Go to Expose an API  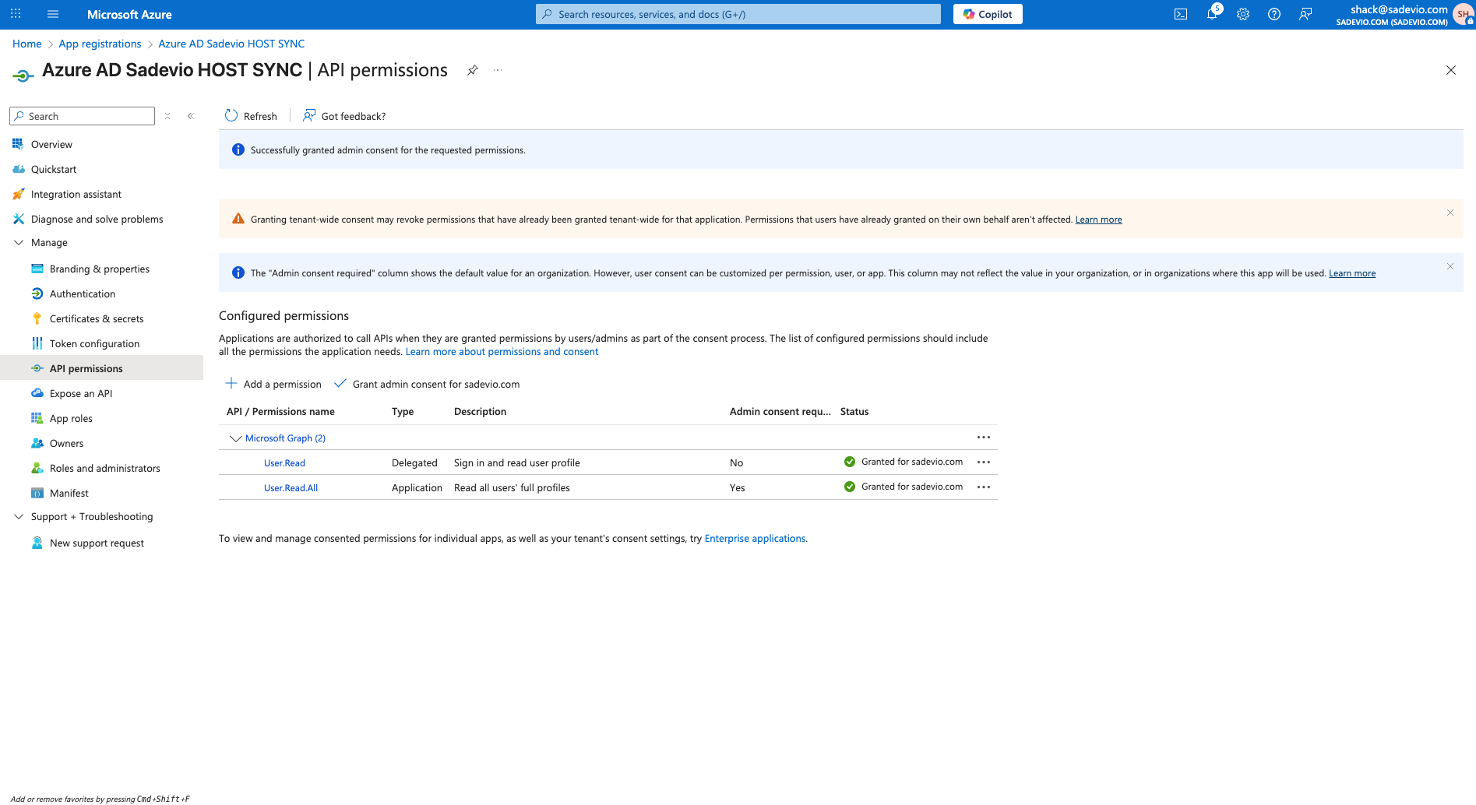(x=81, y=393)
